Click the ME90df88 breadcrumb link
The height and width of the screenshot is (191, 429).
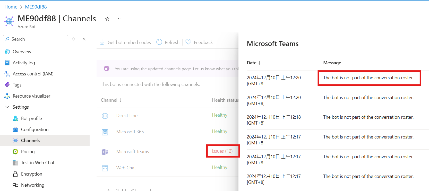(36, 7)
